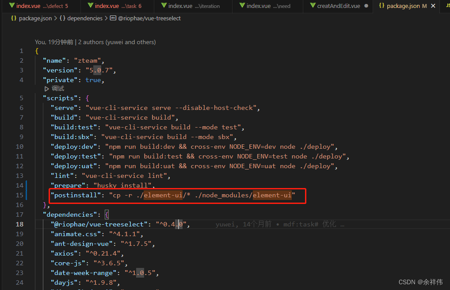
Task: Click the "dependencies" key on line 17
Action: 70,215
